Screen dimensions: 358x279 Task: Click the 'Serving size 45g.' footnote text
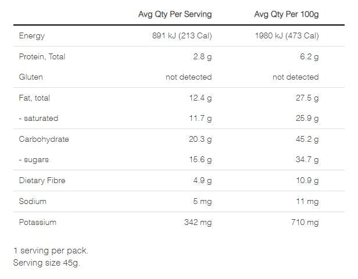[x=46, y=263]
